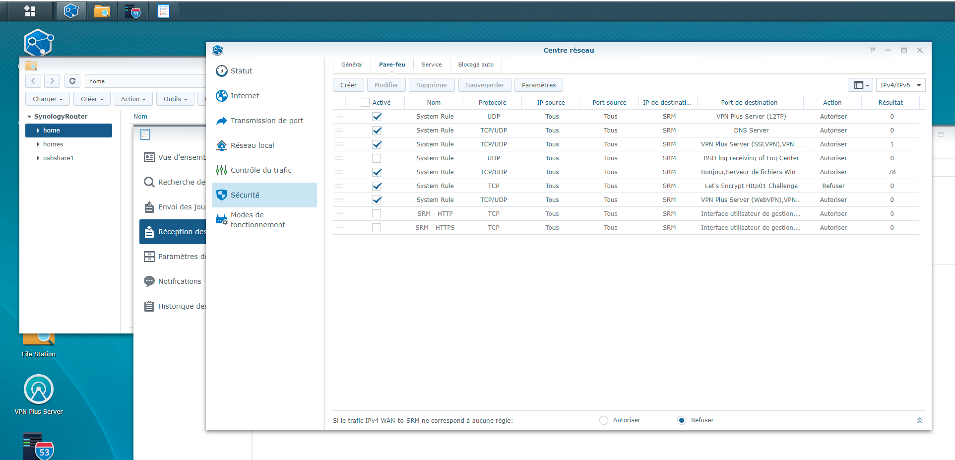Open Log Center from the taskbar

click(163, 11)
